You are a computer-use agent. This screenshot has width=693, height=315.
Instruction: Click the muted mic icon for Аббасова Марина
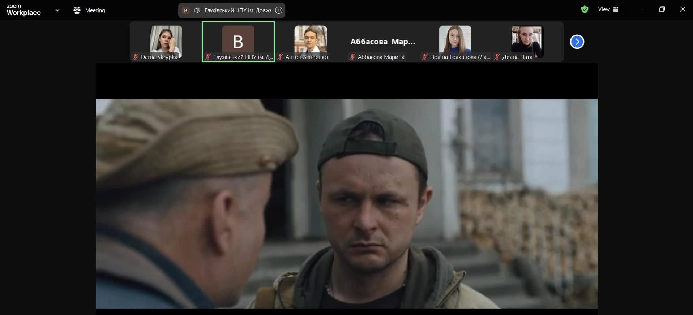click(x=352, y=57)
